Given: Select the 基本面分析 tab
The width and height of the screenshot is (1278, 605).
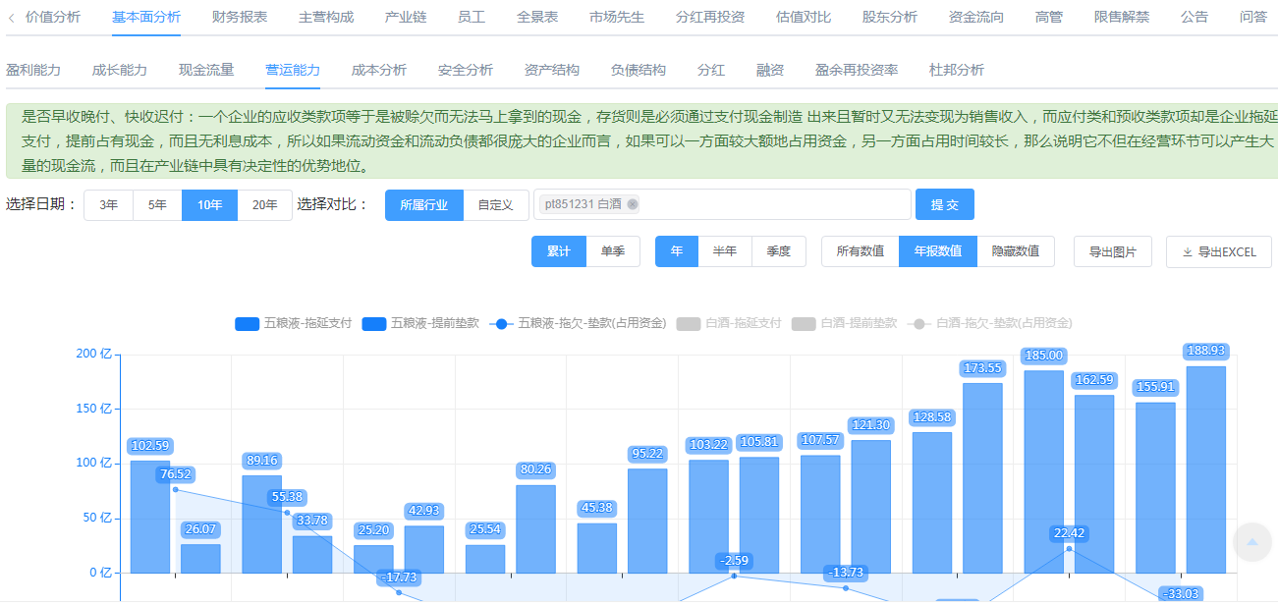Looking at the screenshot, I should (x=146, y=17).
